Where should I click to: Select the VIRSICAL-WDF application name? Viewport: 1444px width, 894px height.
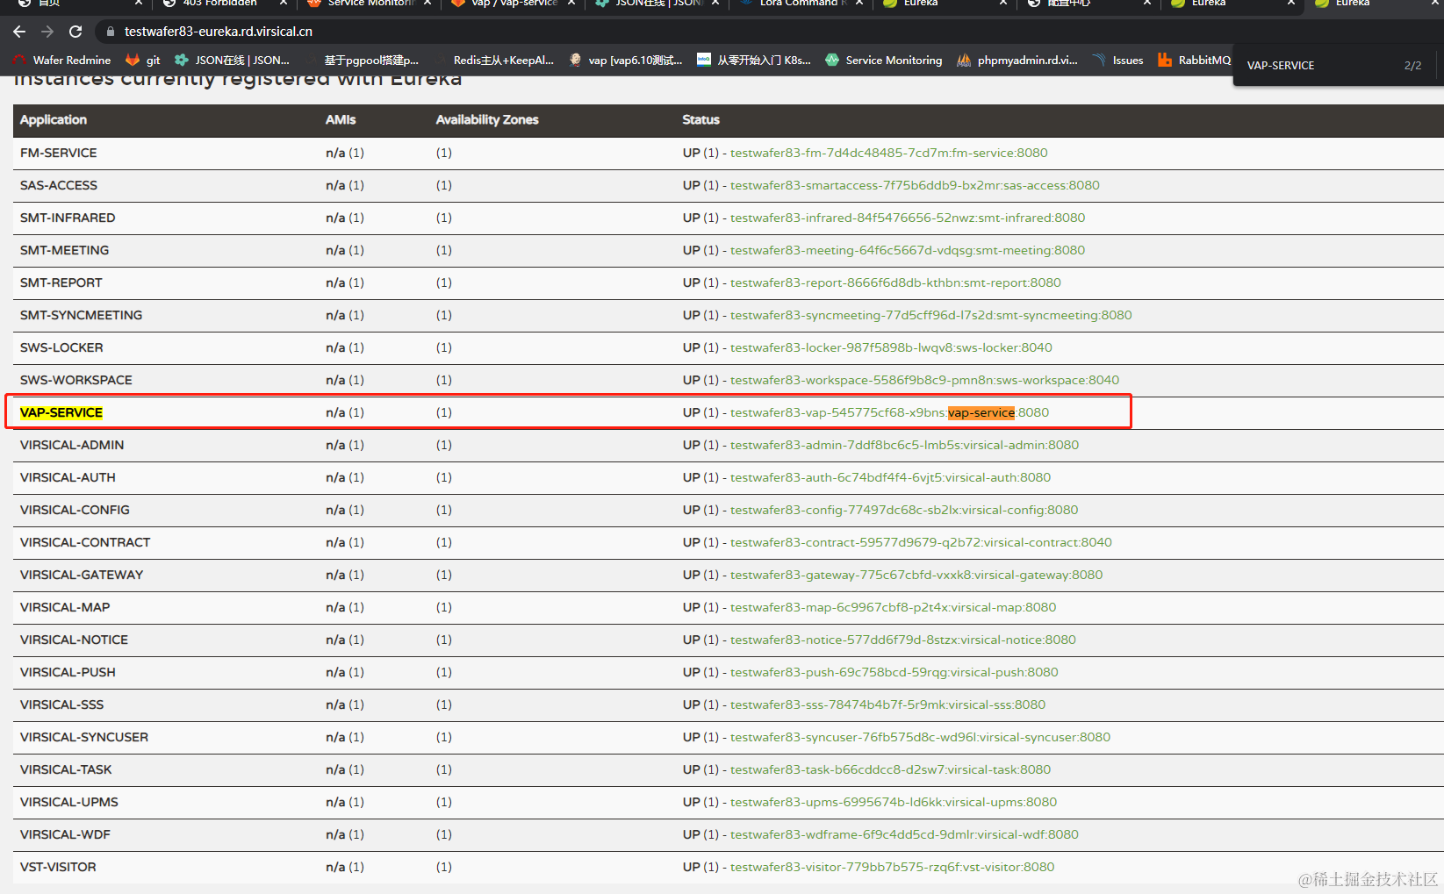[65, 834]
